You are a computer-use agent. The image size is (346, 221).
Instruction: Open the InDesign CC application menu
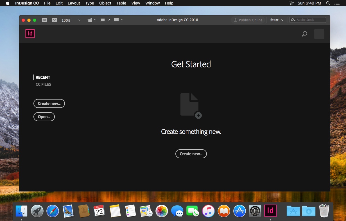(27, 3)
